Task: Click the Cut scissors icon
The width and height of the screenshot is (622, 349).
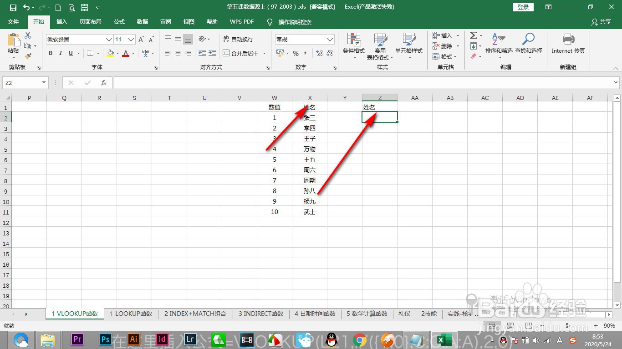Action: pos(28,35)
